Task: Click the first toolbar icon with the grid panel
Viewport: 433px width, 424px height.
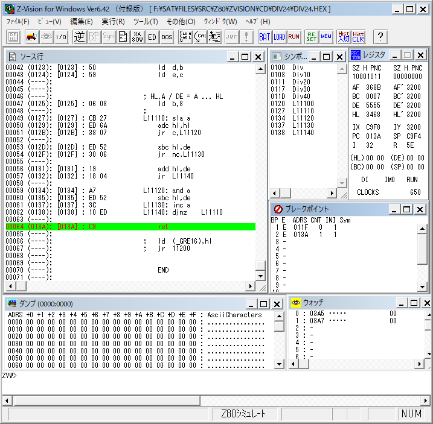Action: [x=13, y=37]
